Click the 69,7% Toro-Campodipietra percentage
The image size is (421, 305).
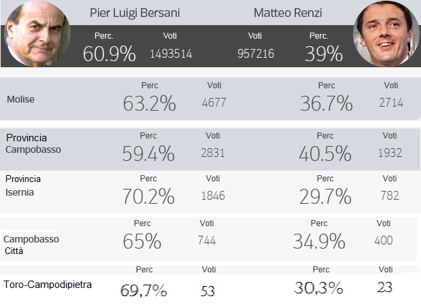tap(144, 291)
